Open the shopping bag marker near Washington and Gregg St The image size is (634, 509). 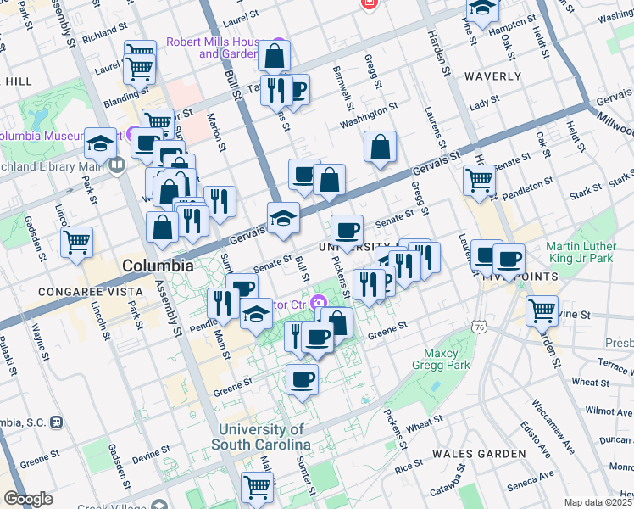[x=380, y=148]
